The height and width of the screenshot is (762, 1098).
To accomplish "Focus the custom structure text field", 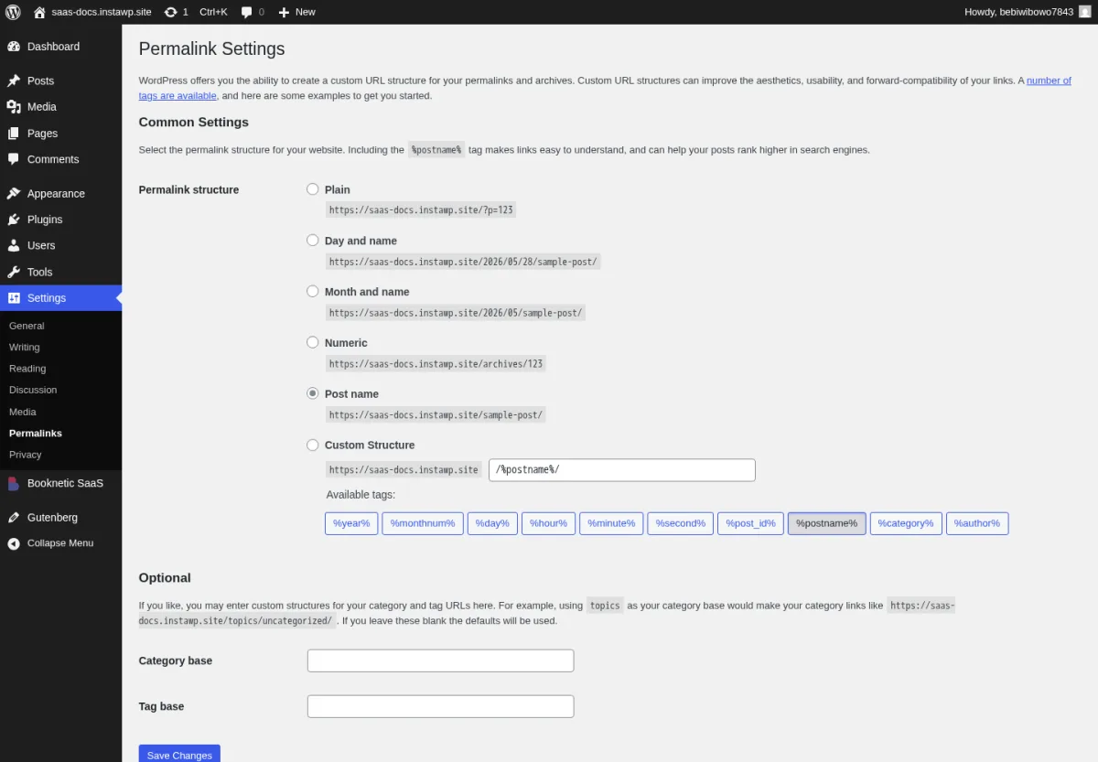I will pos(622,470).
